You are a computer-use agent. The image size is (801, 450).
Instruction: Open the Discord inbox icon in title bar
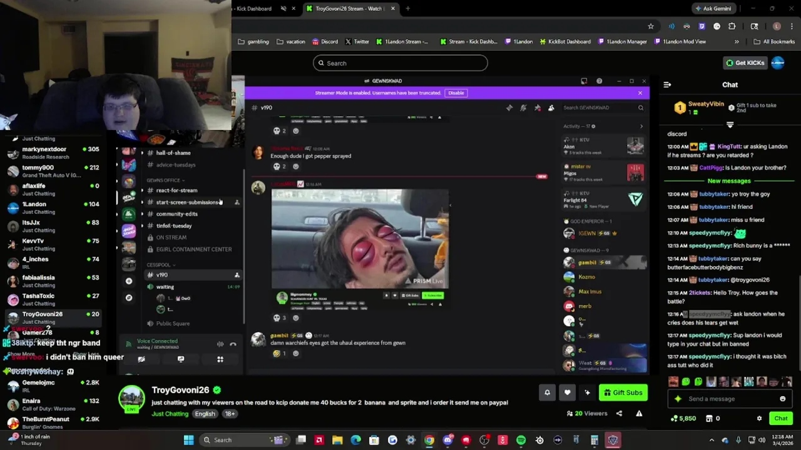(x=584, y=81)
